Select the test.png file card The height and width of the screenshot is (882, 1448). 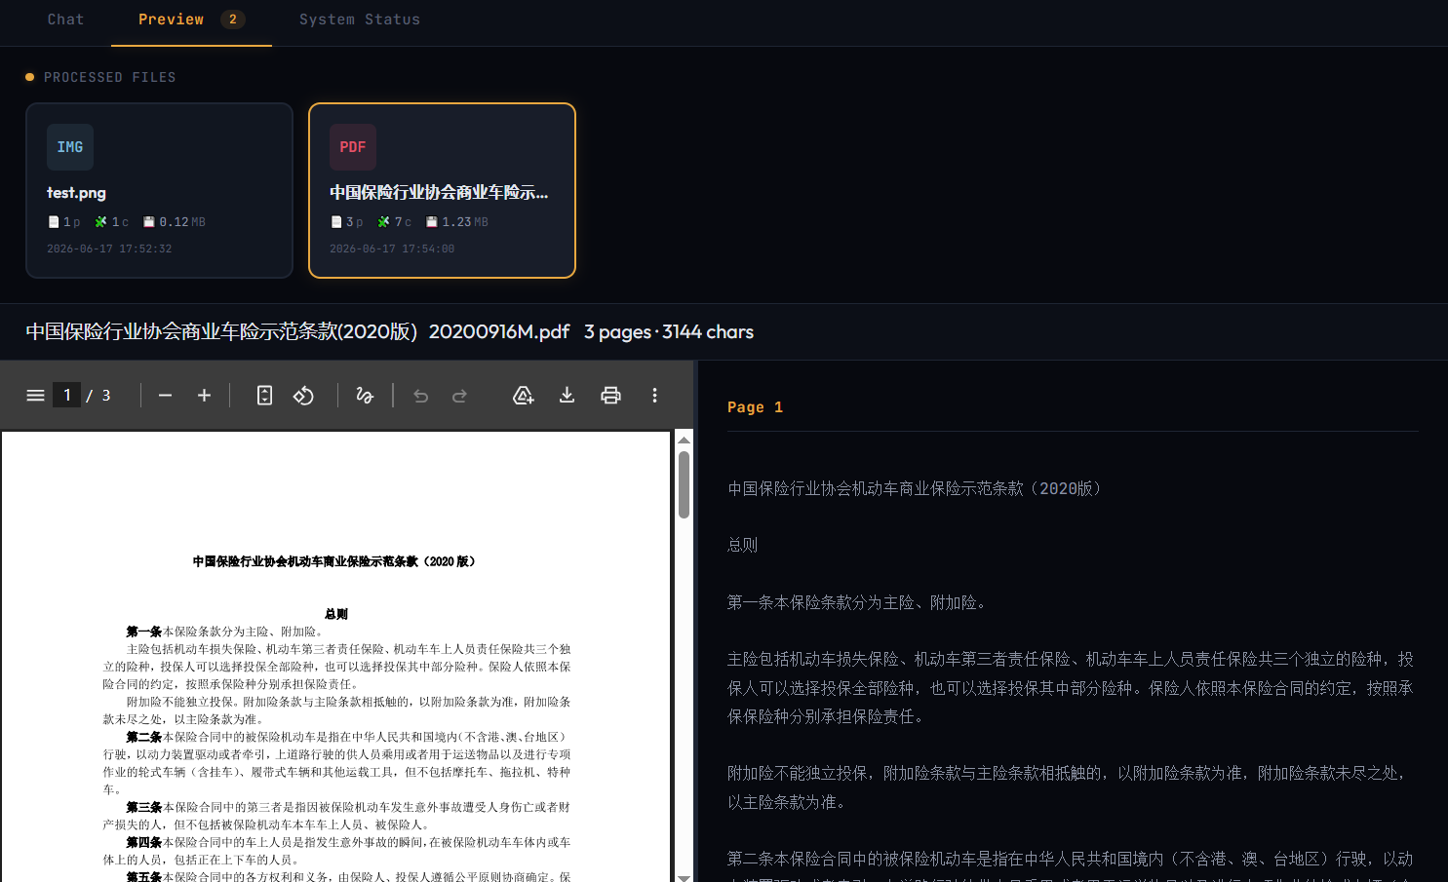[159, 190]
